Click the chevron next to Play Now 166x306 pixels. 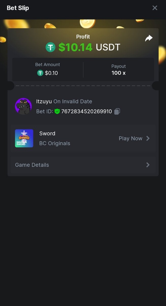[148, 138]
